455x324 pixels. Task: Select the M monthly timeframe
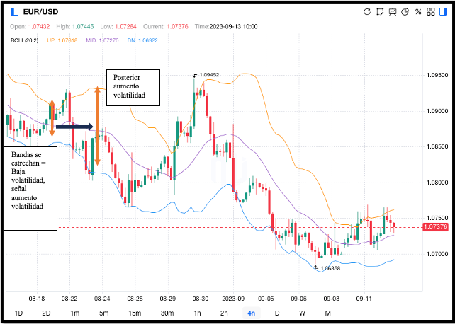pyautogui.click(x=327, y=313)
